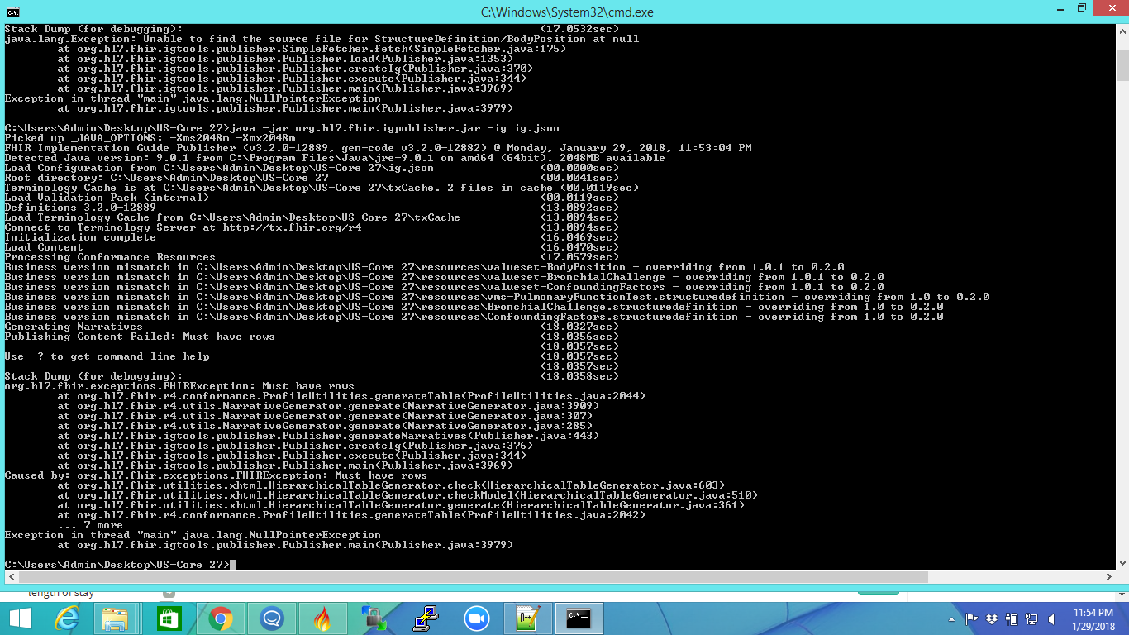Image resolution: width=1129 pixels, height=635 pixels.
Task: Open the Dropbox tray icon
Action: pyautogui.click(x=993, y=618)
